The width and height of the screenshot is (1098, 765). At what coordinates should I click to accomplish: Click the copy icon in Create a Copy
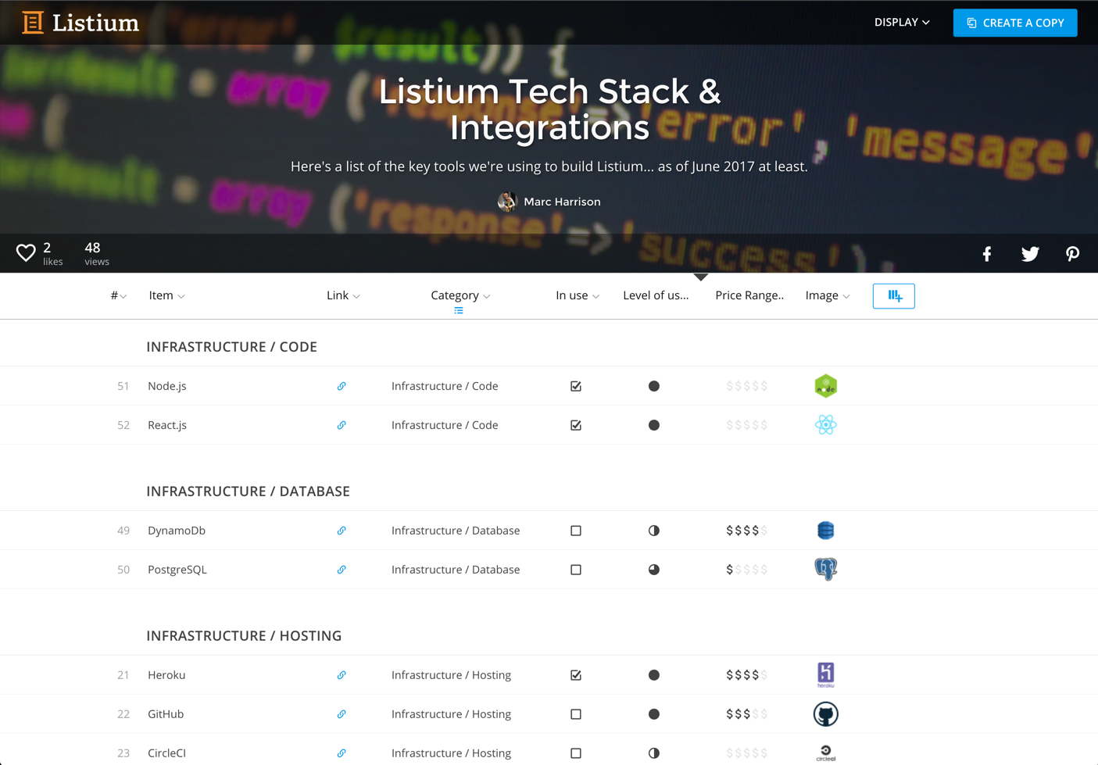pyautogui.click(x=971, y=23)
